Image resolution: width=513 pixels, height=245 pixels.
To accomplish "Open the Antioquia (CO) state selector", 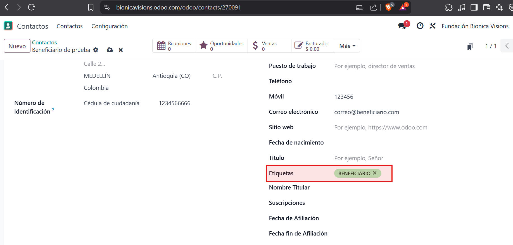I will pyautogui.click(x=171, y=76).
